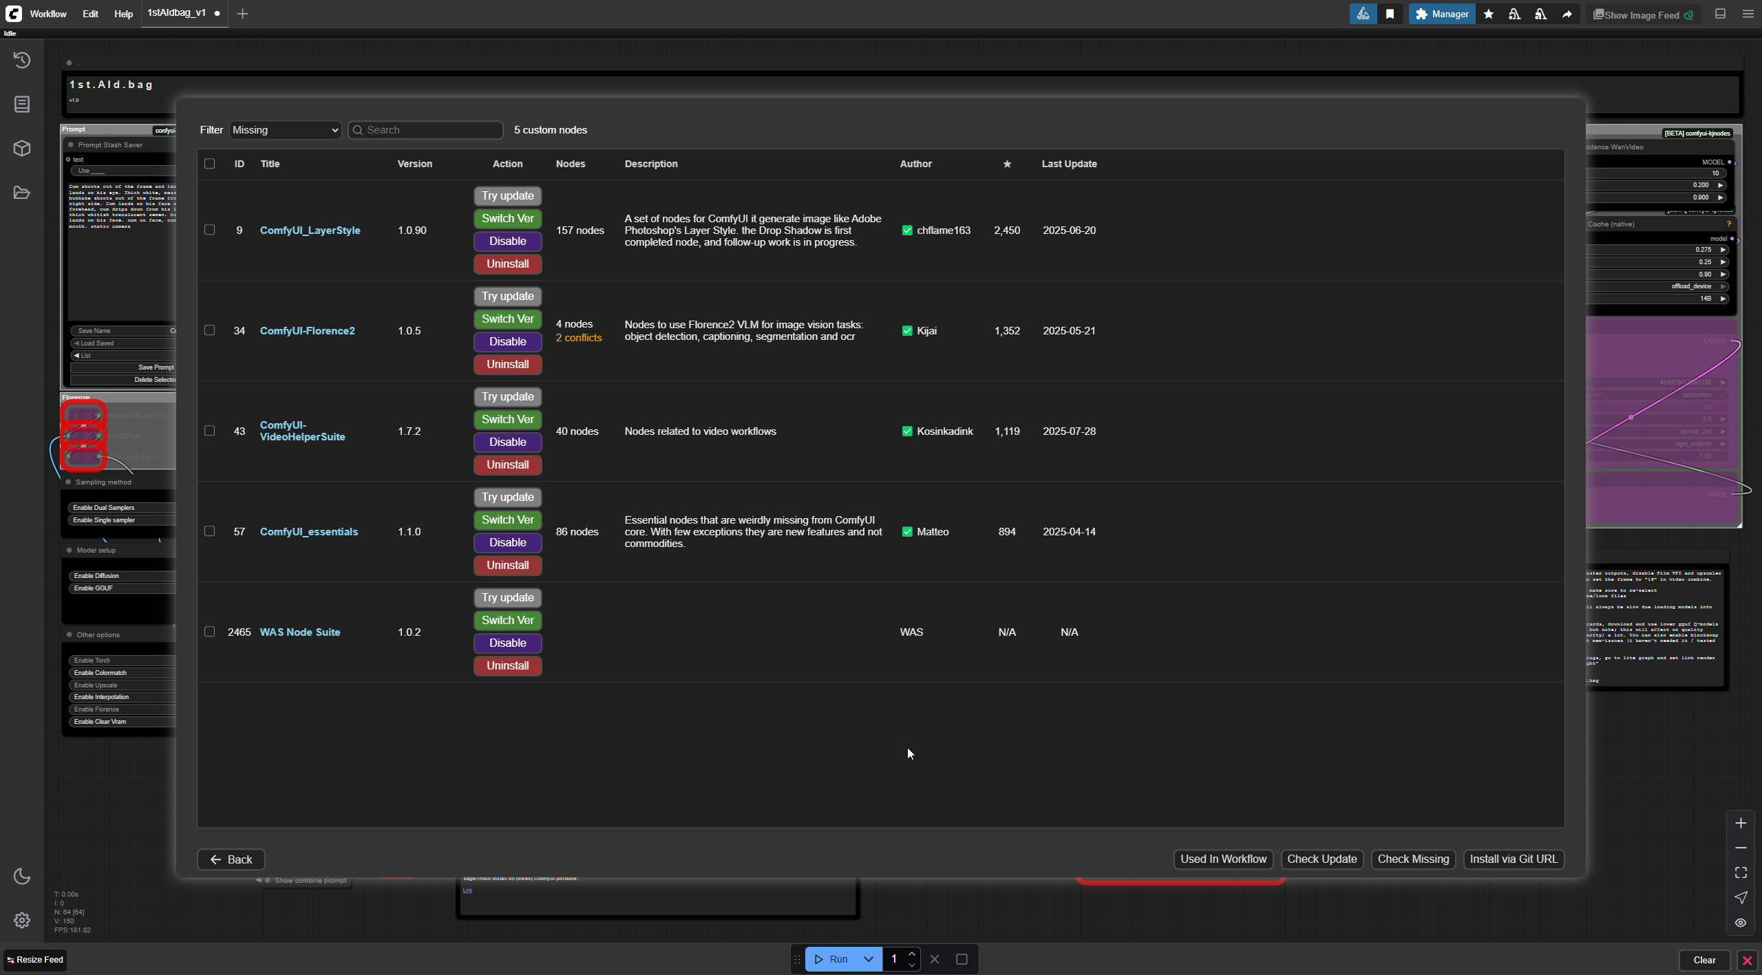This screenshot has height=975, width=1762.
Task: Open the Edit menu
Action: coord(90,14)
